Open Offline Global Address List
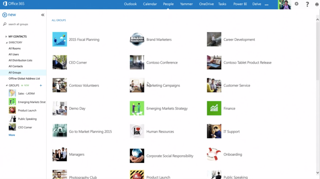320x179 pixels. pos(24,78)
